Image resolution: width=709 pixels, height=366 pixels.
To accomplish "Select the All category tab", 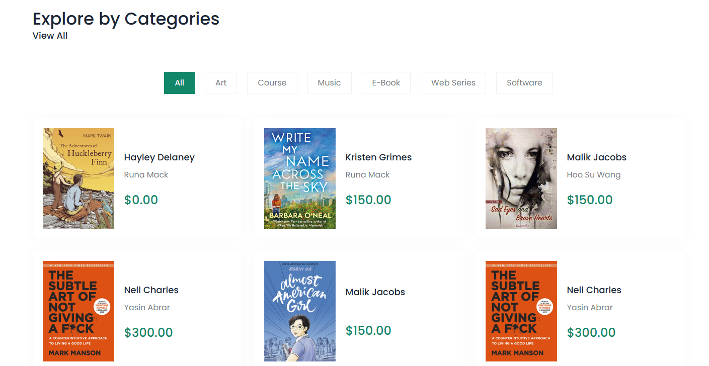I will pyautogui.click(x=179, y=83).
